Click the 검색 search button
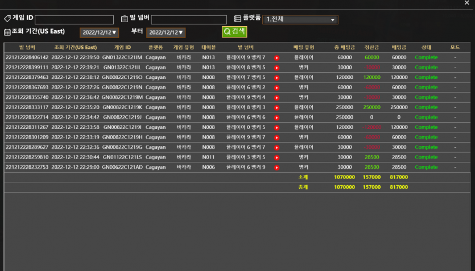Viewport: 475px width, 271px height. pyautogui.click(x=234, y=31)
